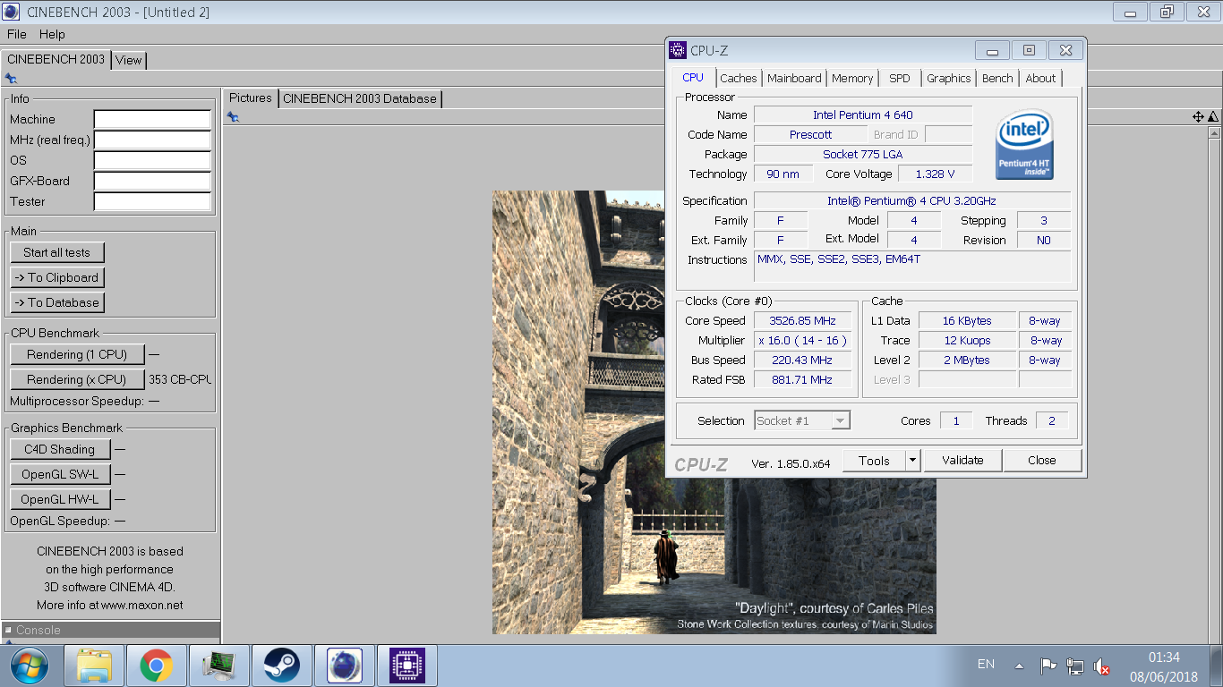
Task: Click the CINEBENCH title bar icon
Action: (11, 12)
